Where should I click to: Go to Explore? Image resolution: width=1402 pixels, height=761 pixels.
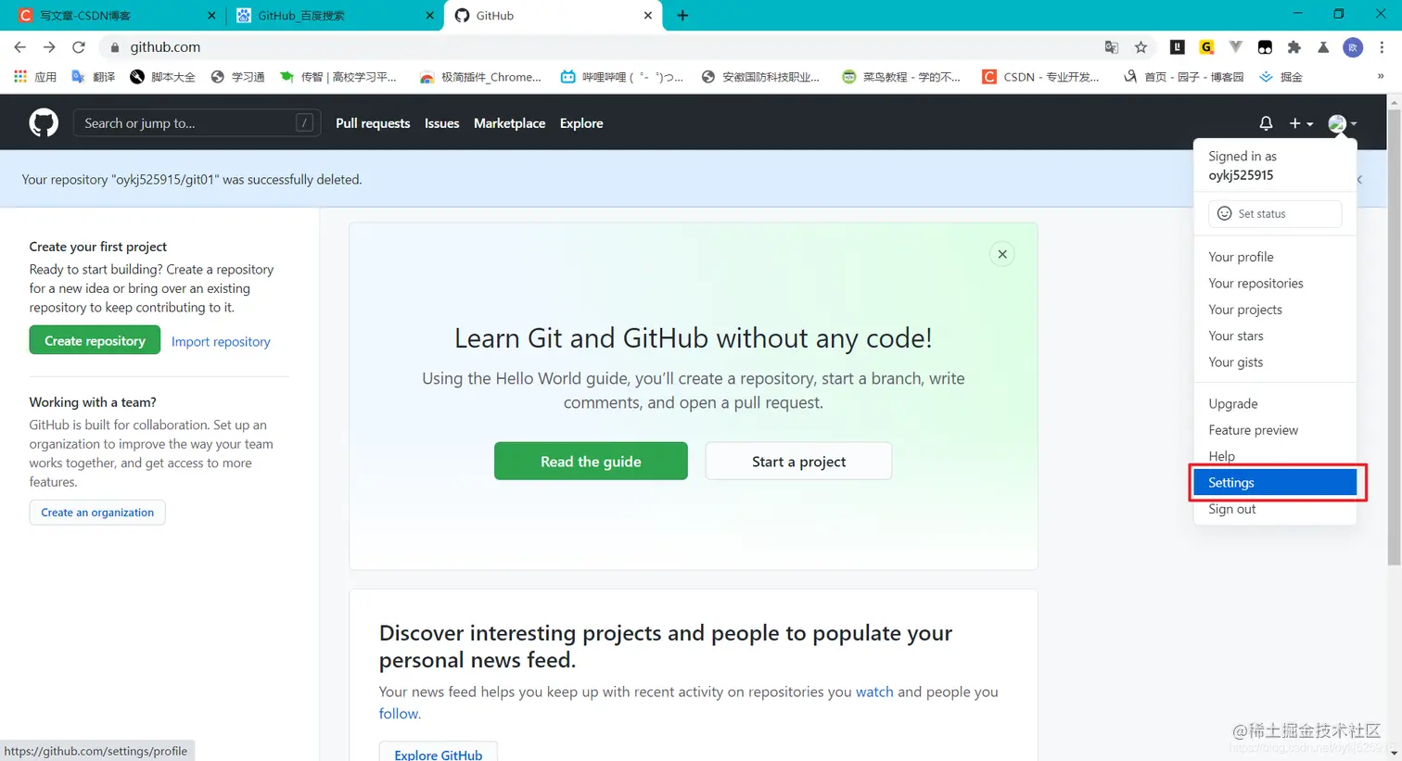[581, 123]
